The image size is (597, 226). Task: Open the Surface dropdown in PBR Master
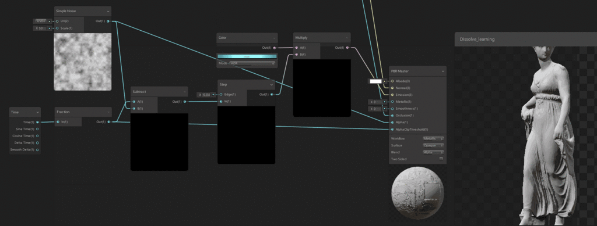click(x=433, y=145)
